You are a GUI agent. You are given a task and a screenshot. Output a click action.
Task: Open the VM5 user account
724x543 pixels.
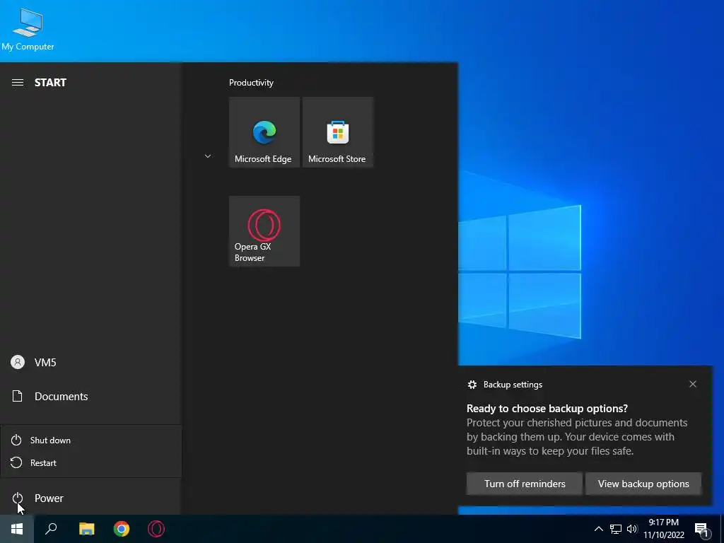click(x=90, y=363)
